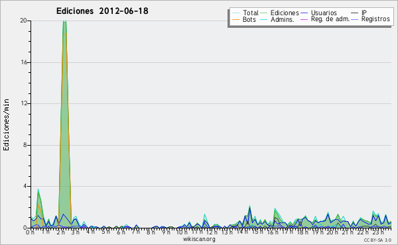Click the 'Bots' legend label
Image resolution: width=398 pixels, height=245 pixels.
click(249, 19)
